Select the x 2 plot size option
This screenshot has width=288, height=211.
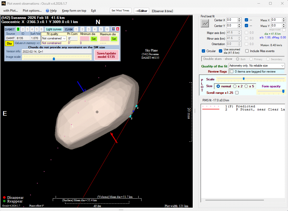[235, 86]
